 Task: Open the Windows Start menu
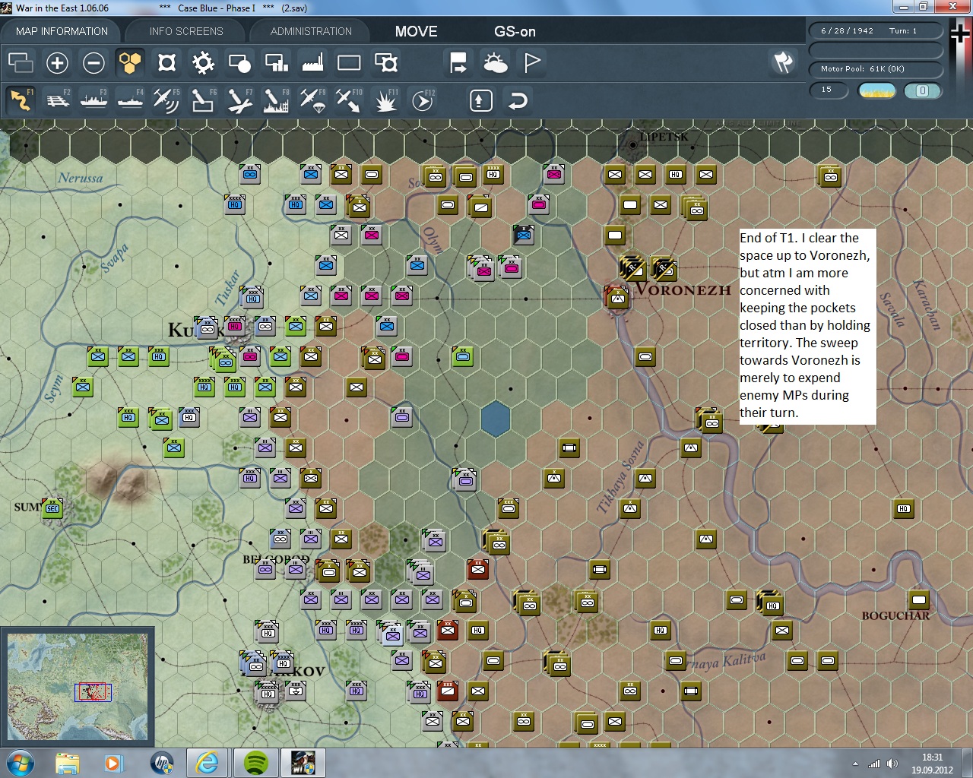click(x=21, y=763)
